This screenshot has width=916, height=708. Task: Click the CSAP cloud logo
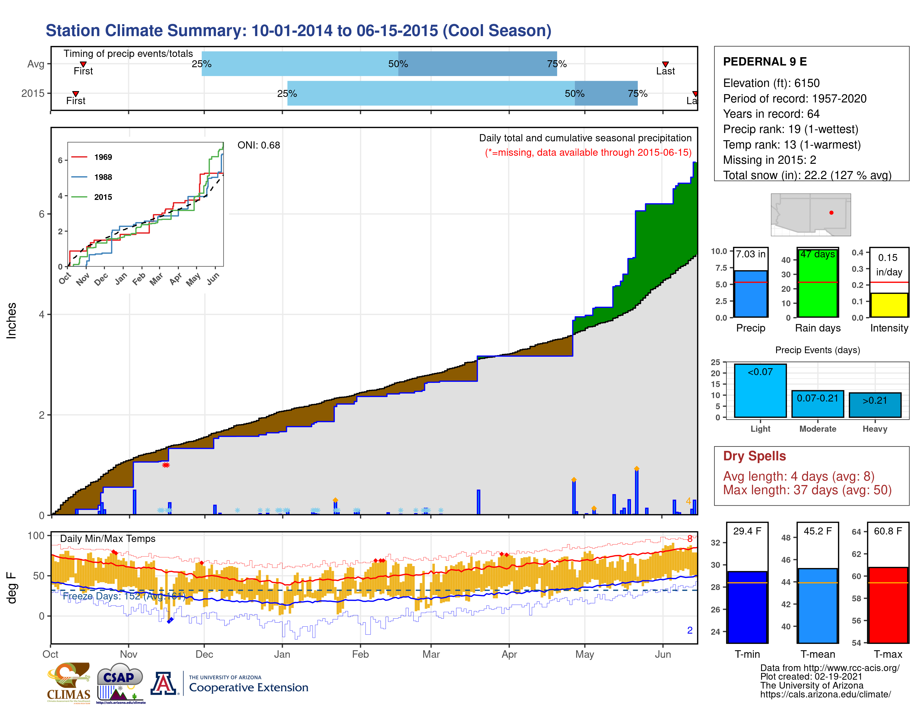click(121, 683)
